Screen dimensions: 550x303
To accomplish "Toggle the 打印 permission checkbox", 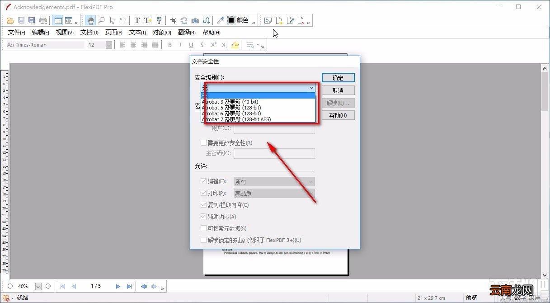I will click(x=204, y=193).
